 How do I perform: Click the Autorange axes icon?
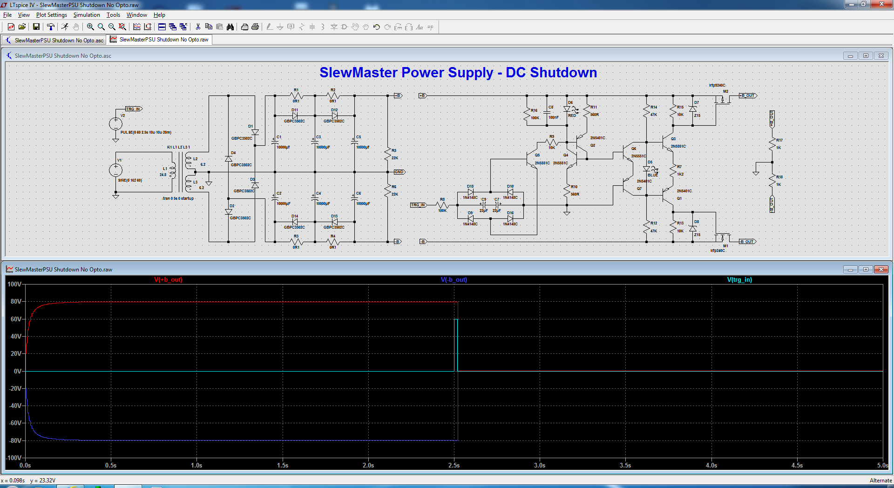tap(148, 27)
